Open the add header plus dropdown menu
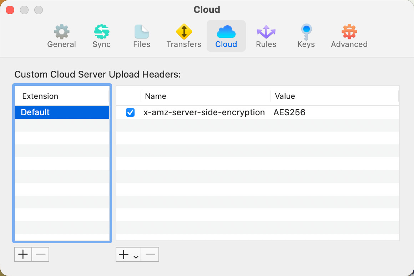 (x=128, y=254)
